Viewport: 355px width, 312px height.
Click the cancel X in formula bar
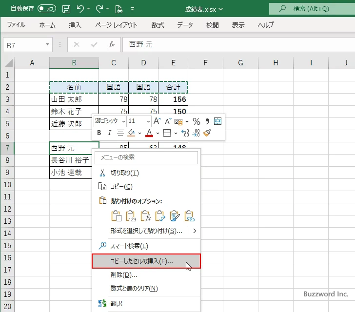(x=77, y=44)
